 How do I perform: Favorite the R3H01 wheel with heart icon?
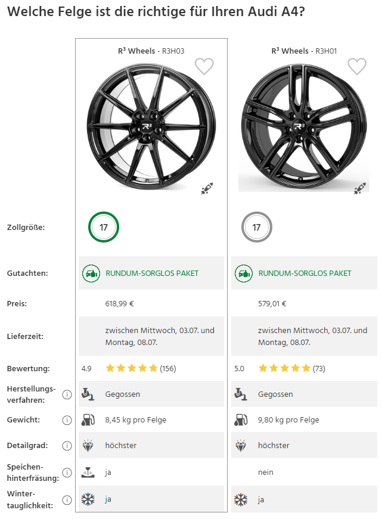(x=356, y=66)
